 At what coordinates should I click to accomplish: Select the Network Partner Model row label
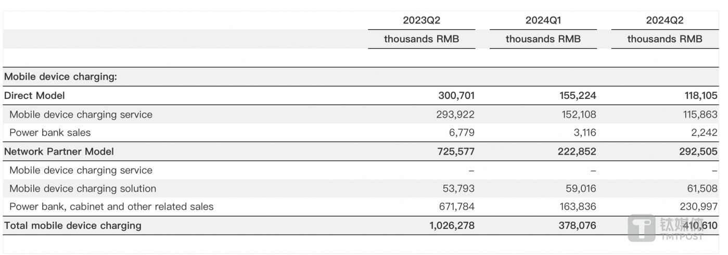pos(59,151)
